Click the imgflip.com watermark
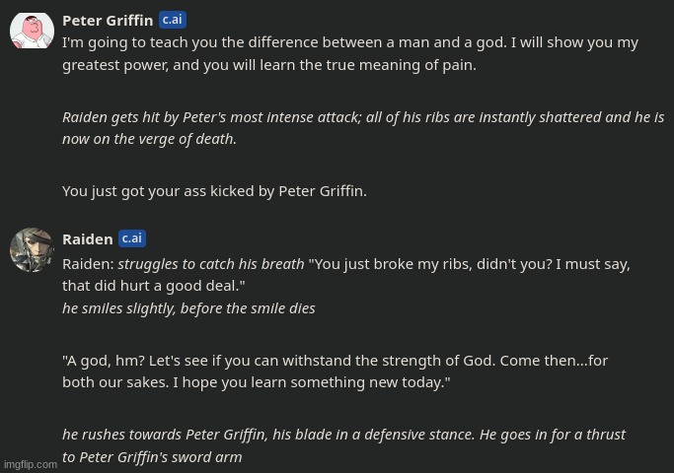The width and height of the screenshot is (674, 473). pos(31,464)
